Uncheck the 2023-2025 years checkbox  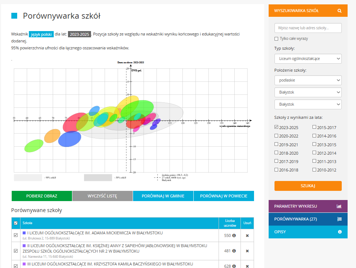click(276, 128)
